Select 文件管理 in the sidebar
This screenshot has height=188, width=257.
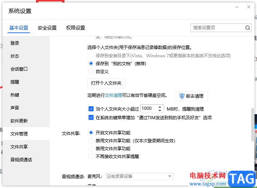pyautogui.click(x=26, y=134)
